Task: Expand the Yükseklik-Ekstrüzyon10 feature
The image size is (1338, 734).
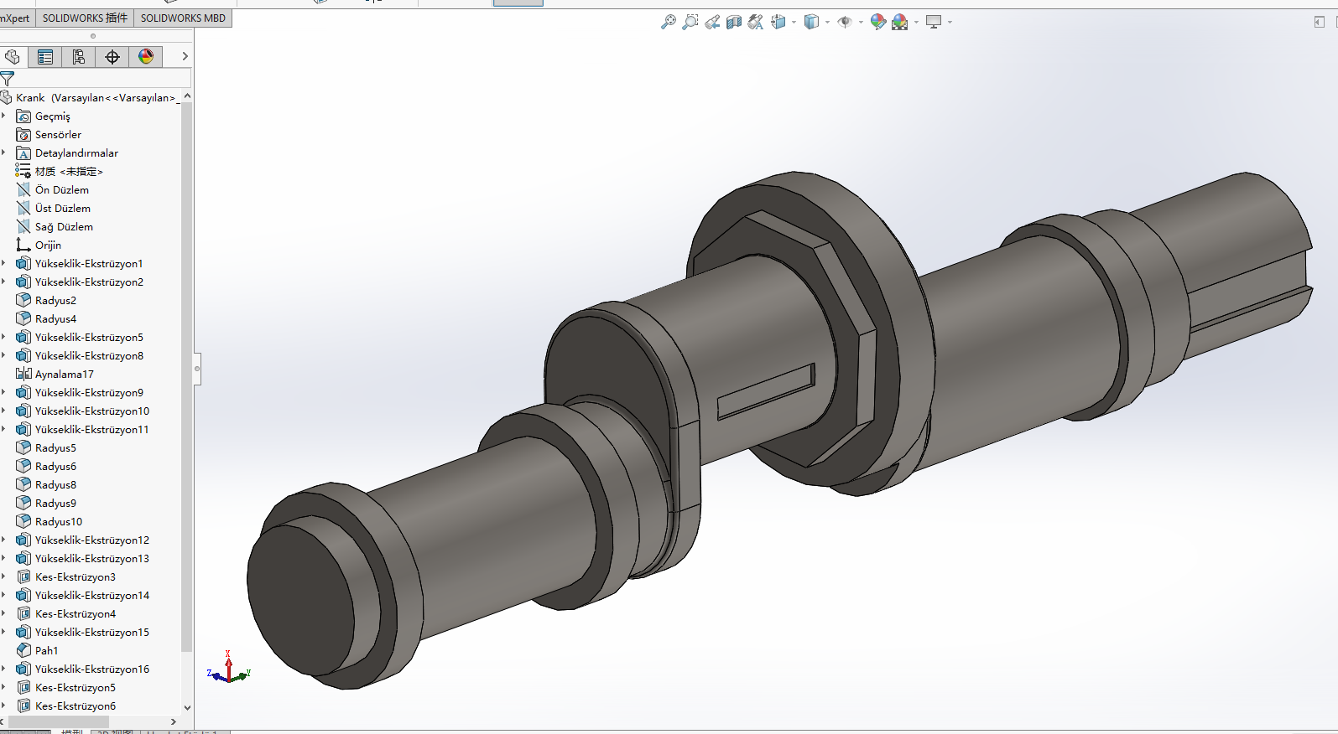Action: coord(3,411)
